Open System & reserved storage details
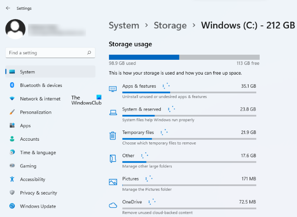The width and height of the screenshot is (297, 217). point(142,109)
